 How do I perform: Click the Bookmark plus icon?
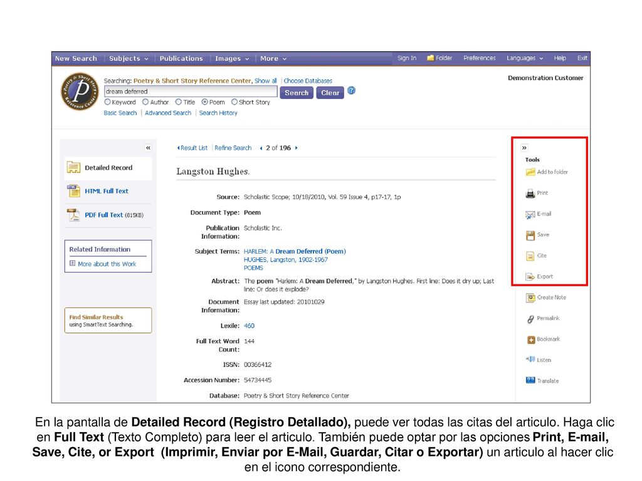[531, 339]
